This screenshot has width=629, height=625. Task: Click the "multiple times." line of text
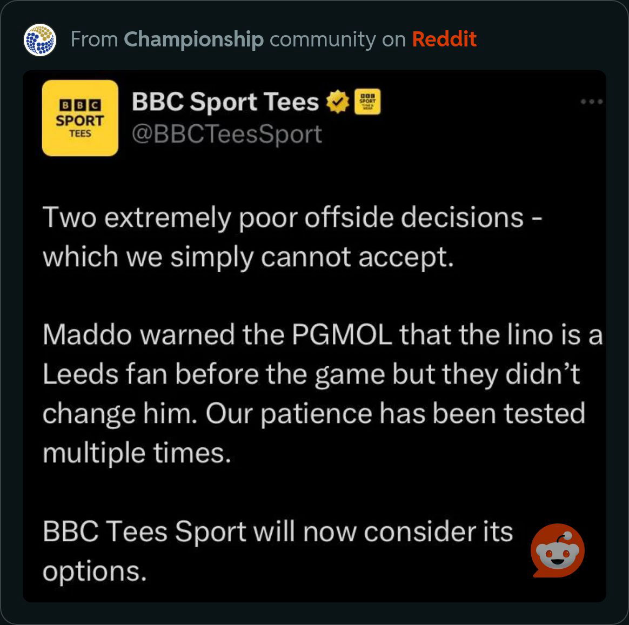[137, 453]
